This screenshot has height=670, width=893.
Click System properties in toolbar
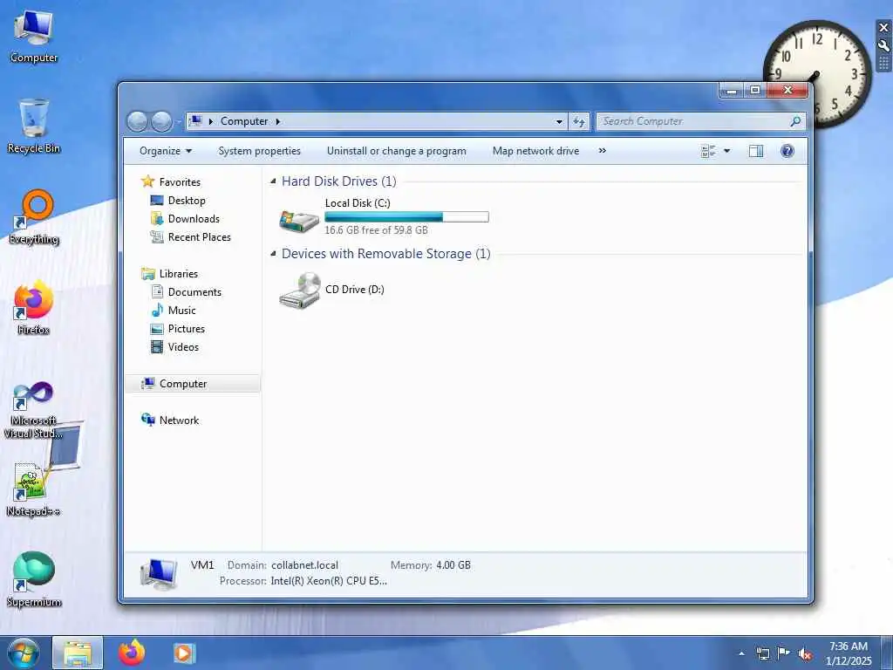pyautogui.click(x=259, y=151)
